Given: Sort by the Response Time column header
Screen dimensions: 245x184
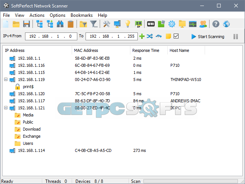Looking at the screenshot, I should tap(149, 50).
